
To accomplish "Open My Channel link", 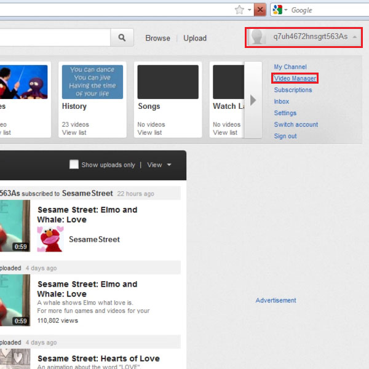I will pyautogui.click(x=290, y=67).
